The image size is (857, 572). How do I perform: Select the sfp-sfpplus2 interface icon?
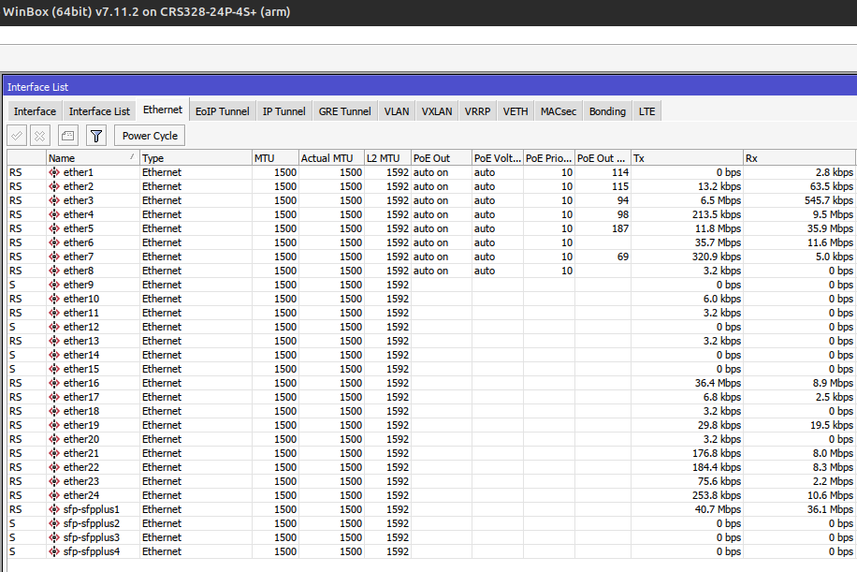click(x=54, y=523)
